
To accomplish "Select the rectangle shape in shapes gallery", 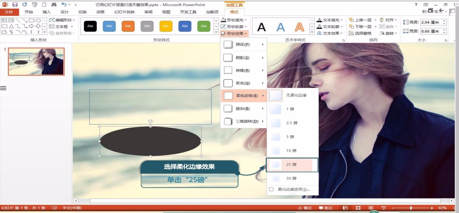I will click(x=31, y=20).
